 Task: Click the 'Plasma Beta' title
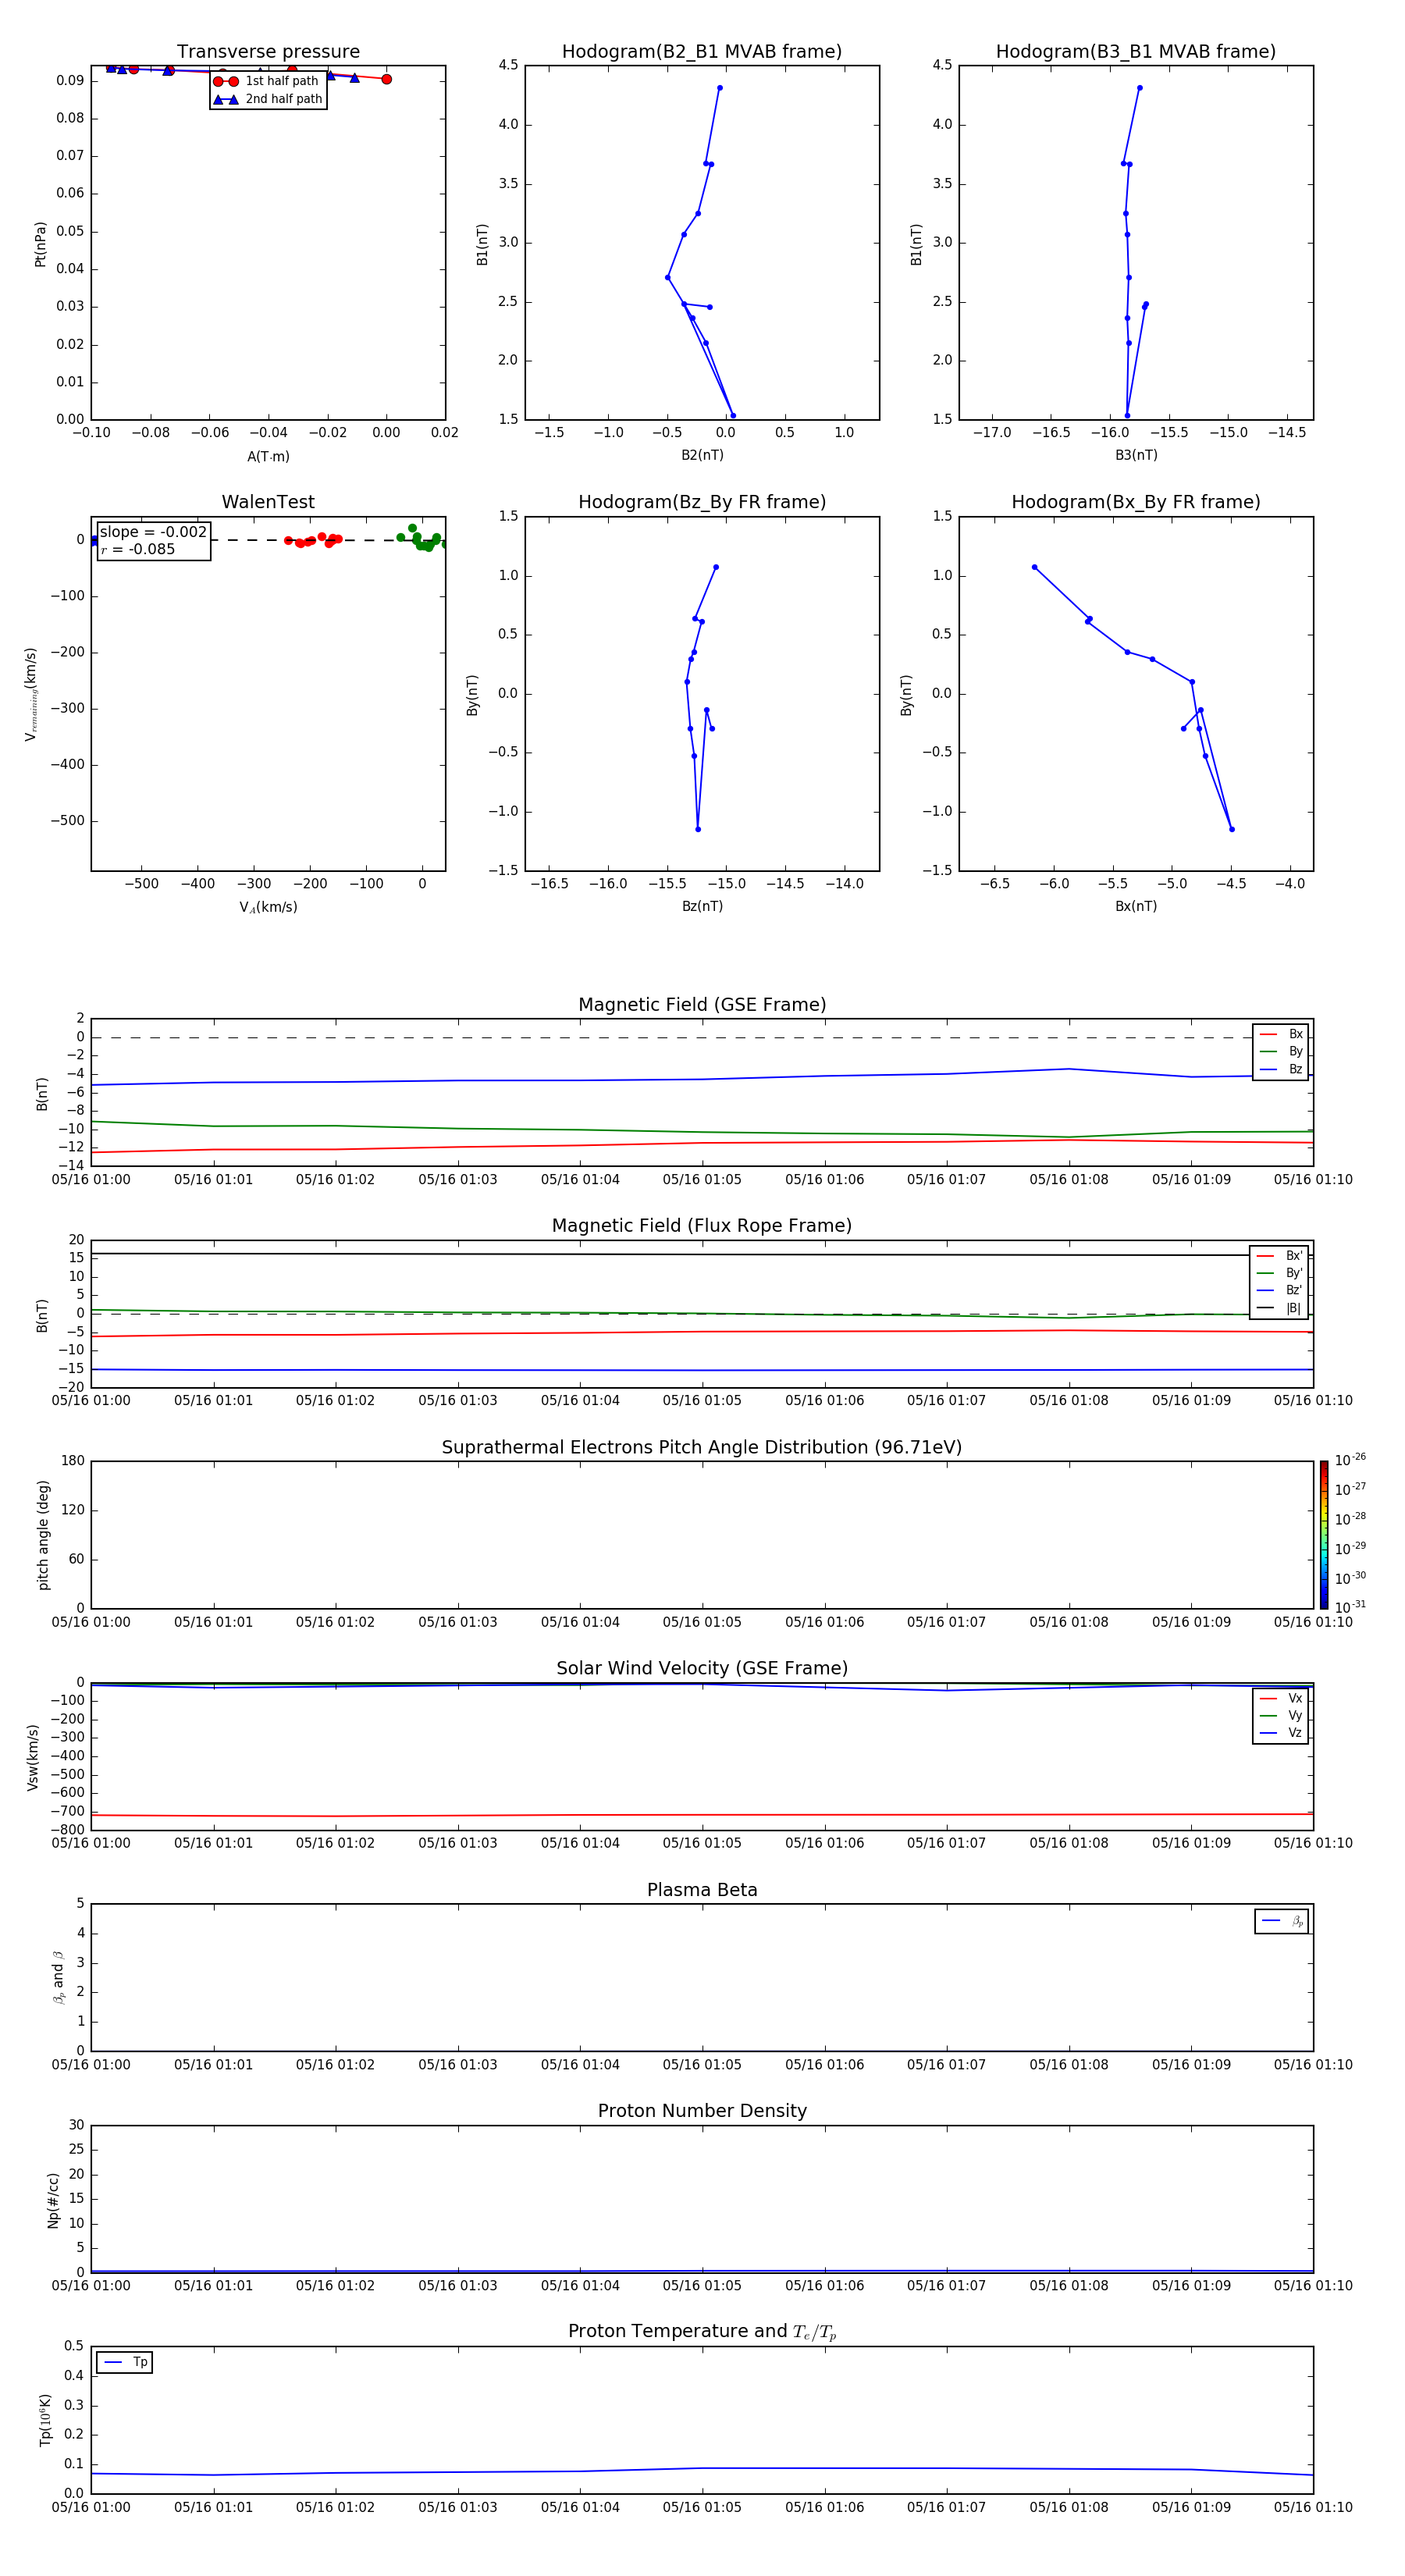click(702, 1890)
